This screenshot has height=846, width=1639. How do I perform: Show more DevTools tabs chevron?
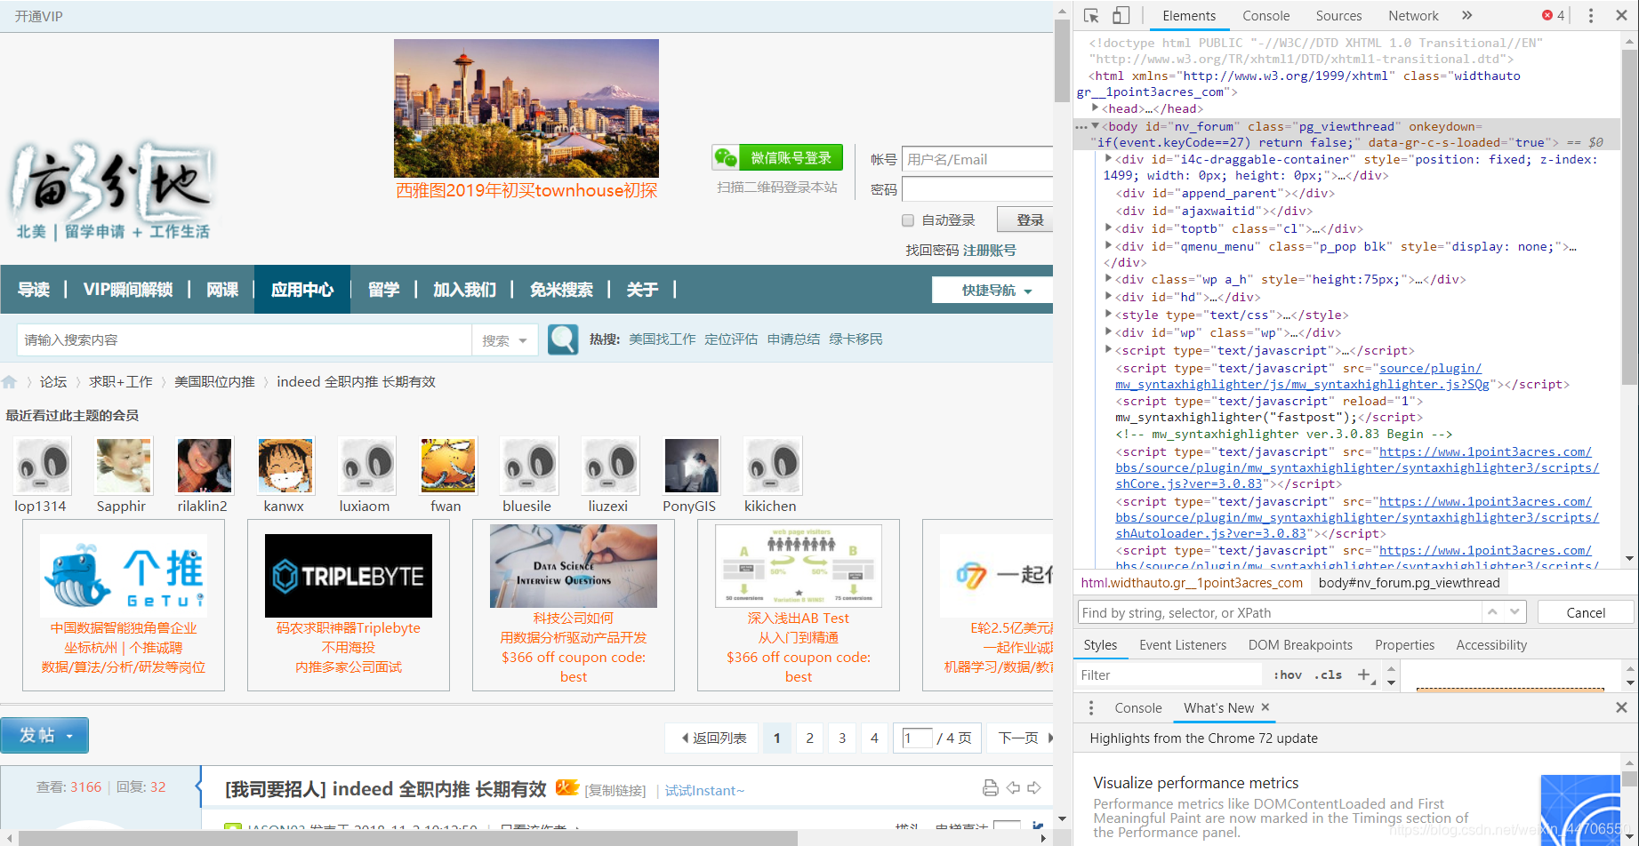coord(1466,15)
